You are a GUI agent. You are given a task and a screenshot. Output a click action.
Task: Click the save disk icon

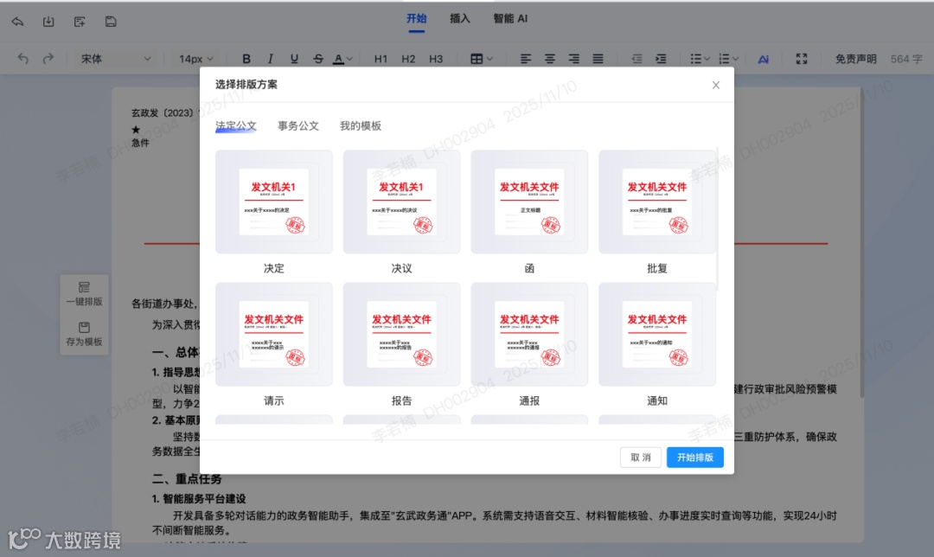(111, 22)
